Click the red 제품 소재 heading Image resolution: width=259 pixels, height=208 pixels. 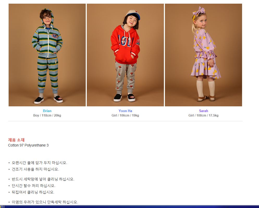(16, 140)
